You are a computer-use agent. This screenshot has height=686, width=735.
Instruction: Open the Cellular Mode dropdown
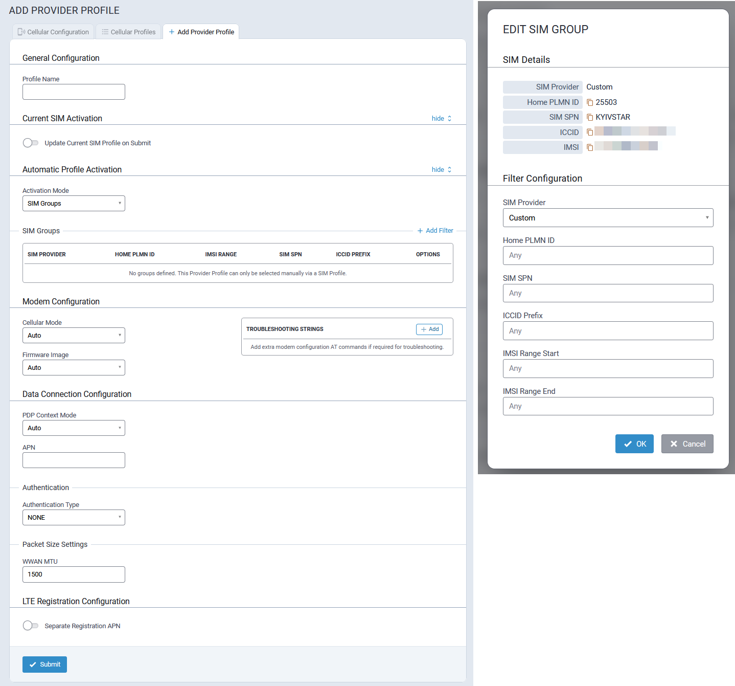click(x=74, y=336)
